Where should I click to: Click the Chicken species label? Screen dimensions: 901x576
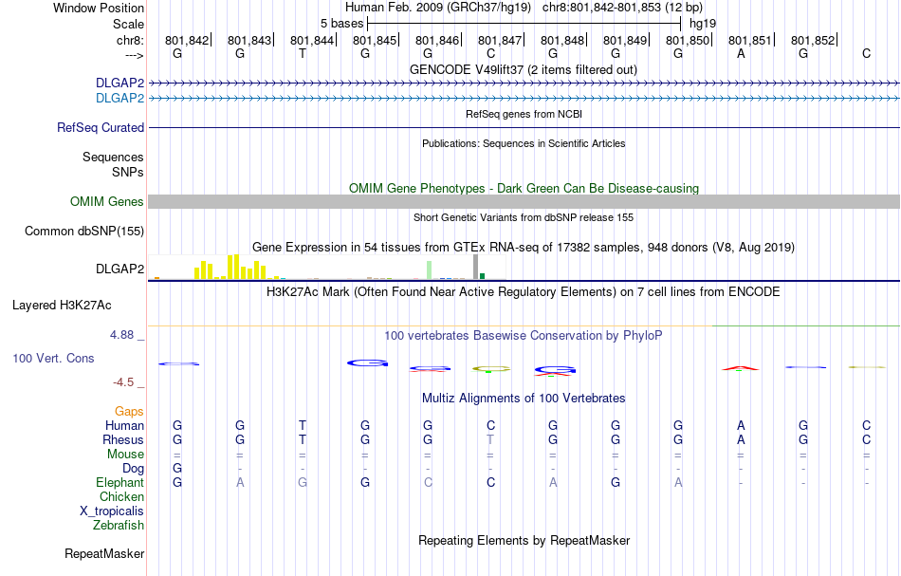(121, 497)
